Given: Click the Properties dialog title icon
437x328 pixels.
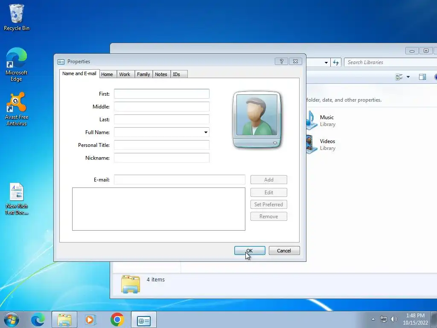Looking at the screenshot, I should tap(61, 61).
